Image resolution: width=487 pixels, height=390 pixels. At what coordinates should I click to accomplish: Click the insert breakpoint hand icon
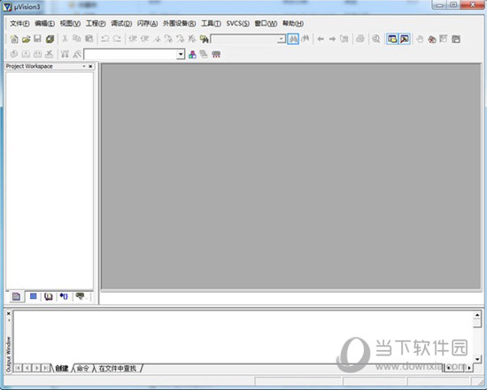click(420, 39)
